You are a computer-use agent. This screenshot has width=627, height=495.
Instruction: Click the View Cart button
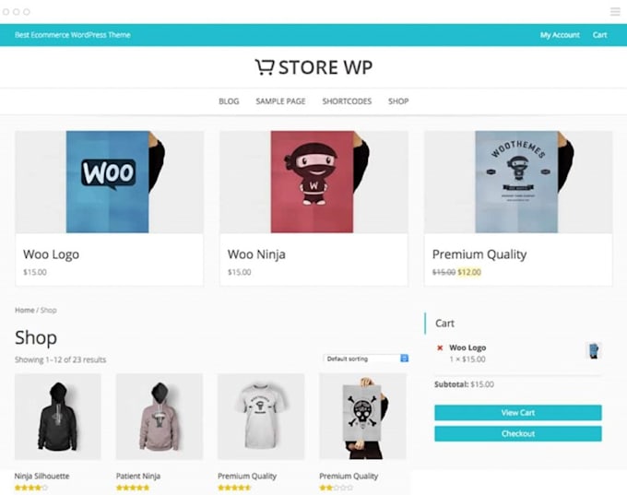pyautogui.click(x=518, y=413)
